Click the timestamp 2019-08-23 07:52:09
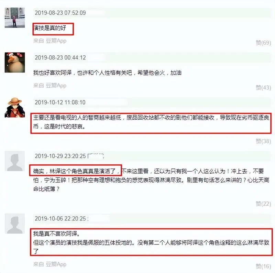275x273 pixels. pos(60,13)
